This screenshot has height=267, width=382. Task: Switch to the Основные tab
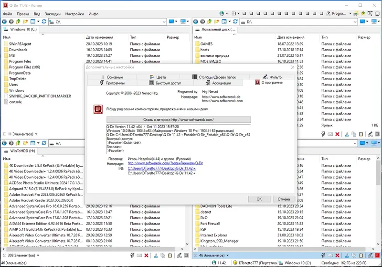coord(112,77)
